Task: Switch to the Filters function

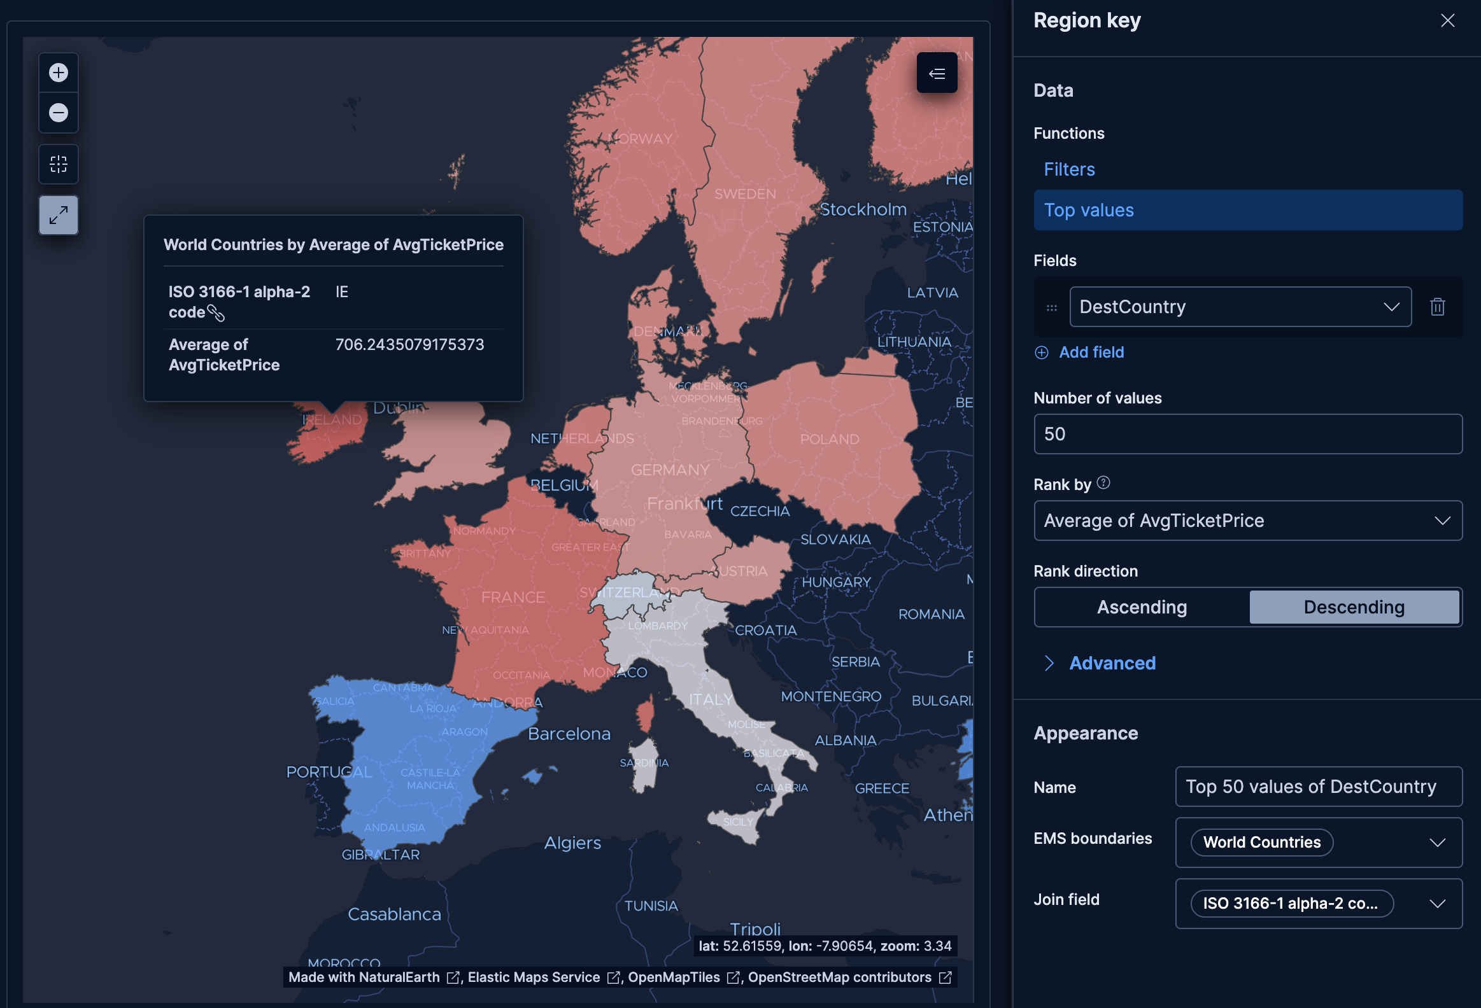Action: tap(1068, 169)
